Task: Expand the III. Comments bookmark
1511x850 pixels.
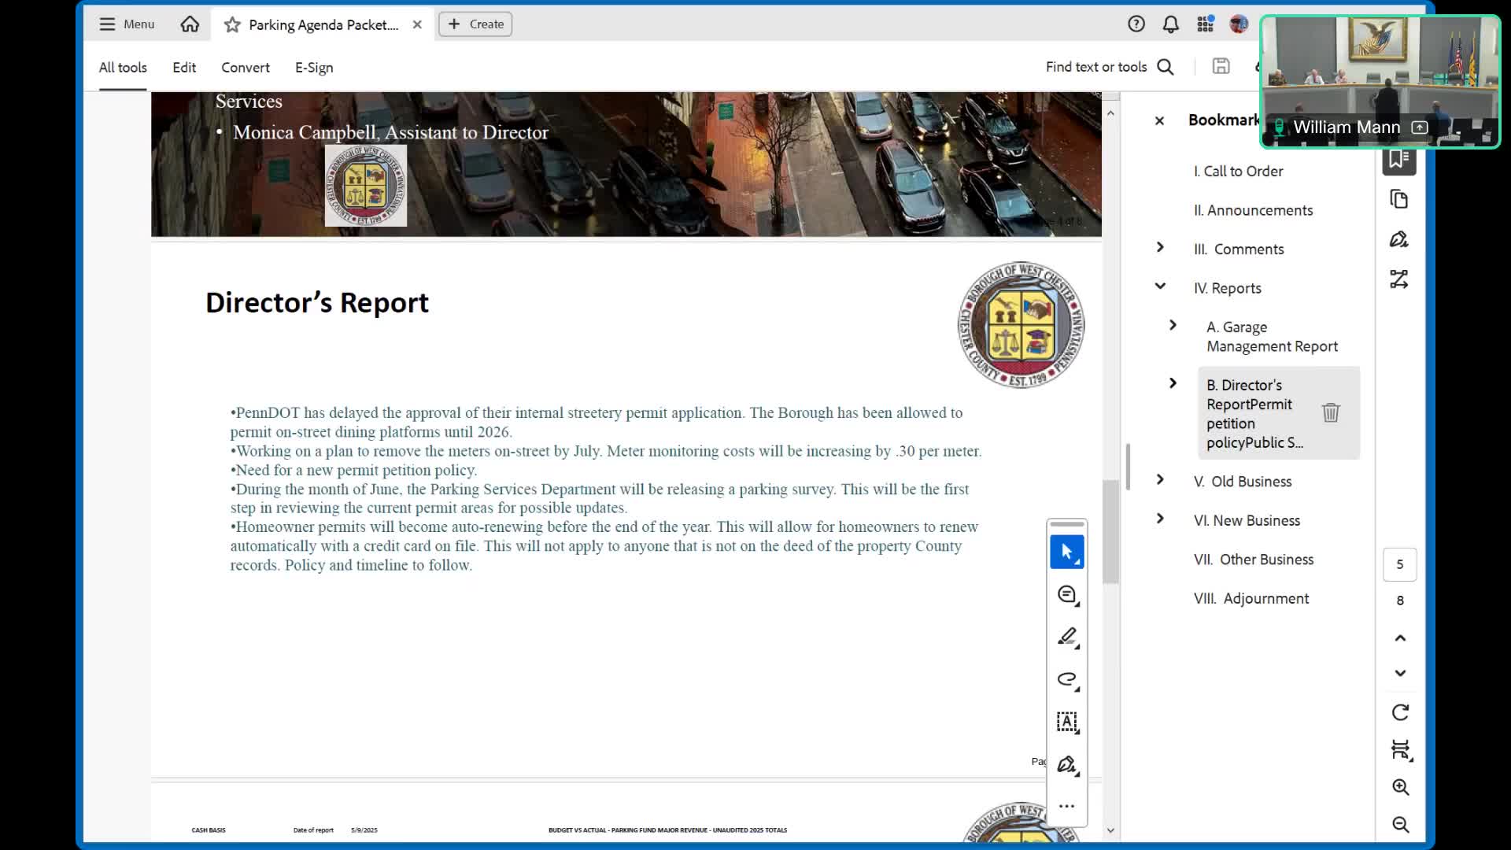Action: coord(1160,248)
